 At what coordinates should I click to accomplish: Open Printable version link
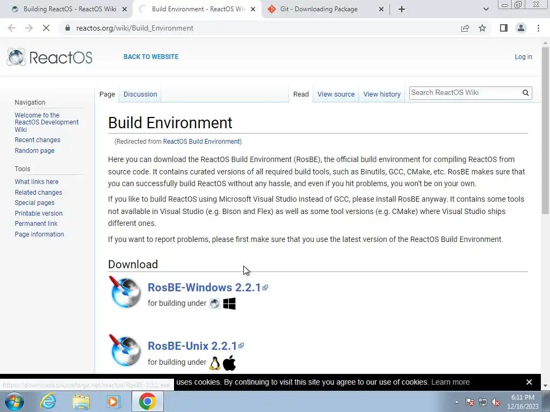(x=39, y=214)
